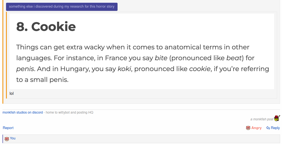This screenshot has width=282, height=144.
Task: Click the italic word koki in the image
Action: pos(124,69)
